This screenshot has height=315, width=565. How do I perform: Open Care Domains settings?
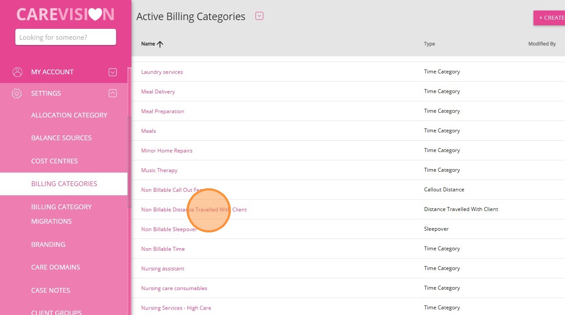(56, 267)
